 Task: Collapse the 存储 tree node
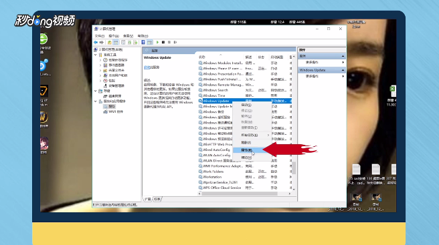[x=96, y=91]
